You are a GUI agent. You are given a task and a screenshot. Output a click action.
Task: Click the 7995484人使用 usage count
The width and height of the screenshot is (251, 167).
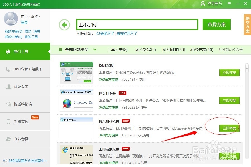133,79
